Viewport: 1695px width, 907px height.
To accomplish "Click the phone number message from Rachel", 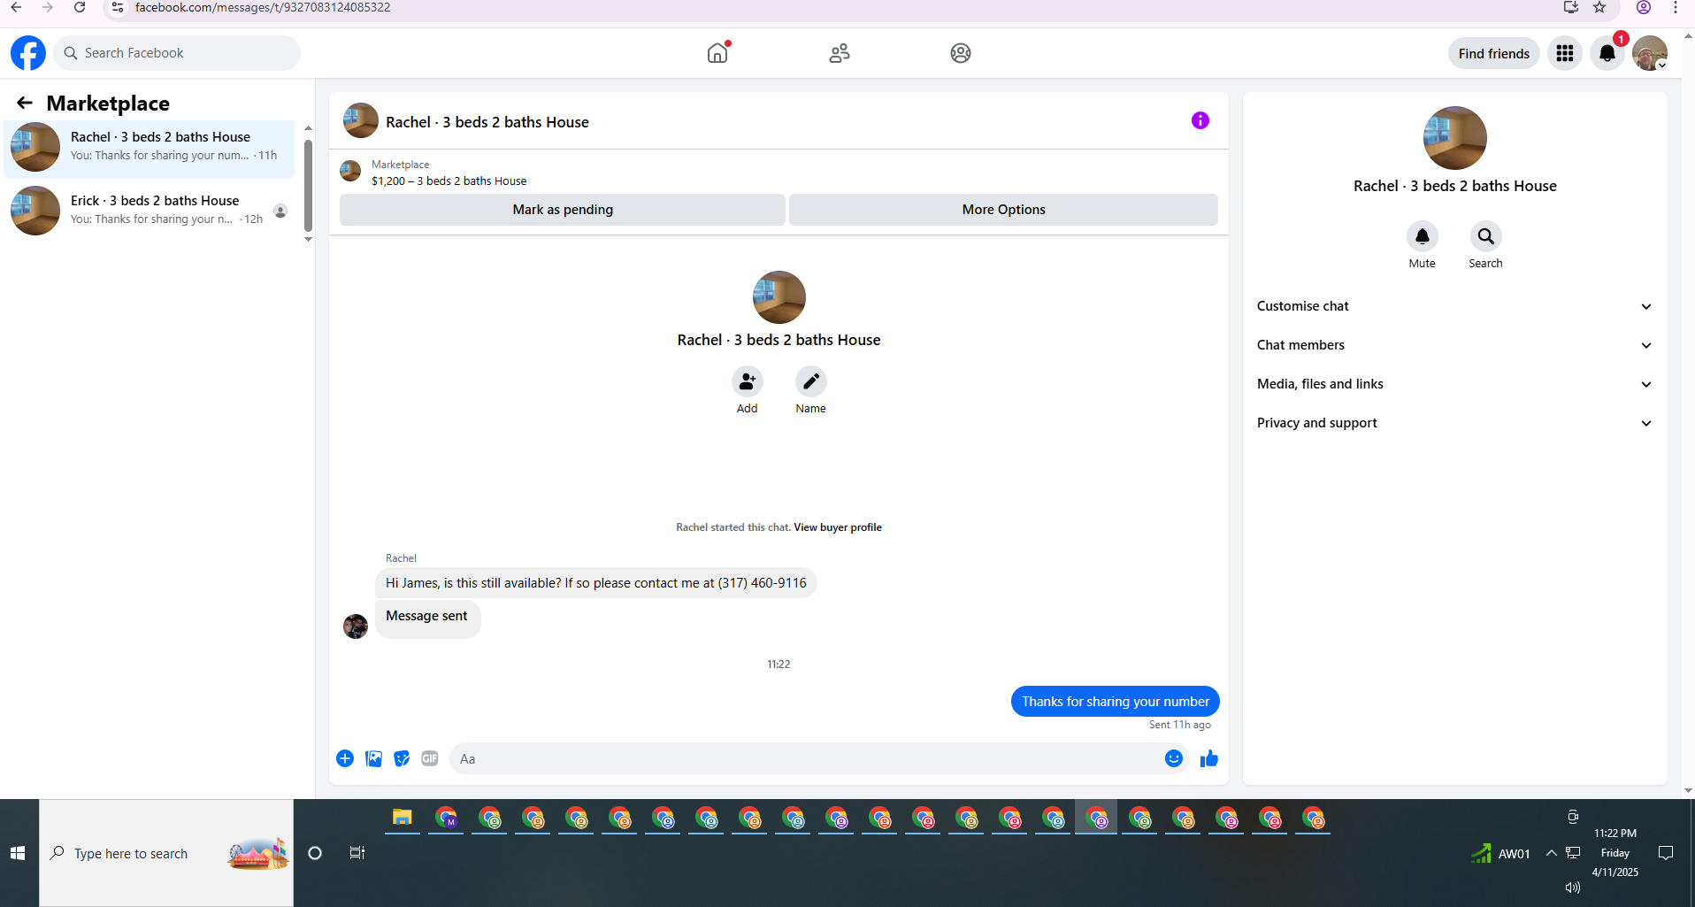I will pos(596,583).
